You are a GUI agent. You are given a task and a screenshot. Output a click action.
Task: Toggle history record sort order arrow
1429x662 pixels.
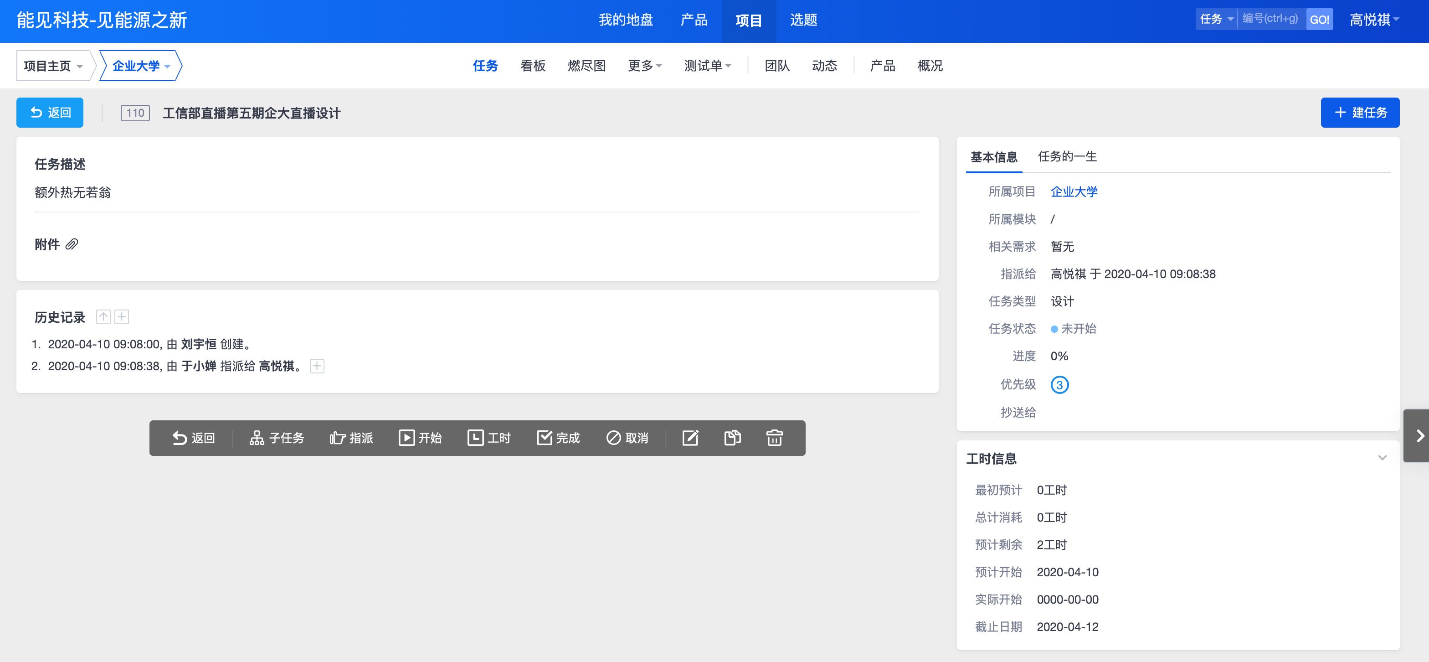point(103,317)
